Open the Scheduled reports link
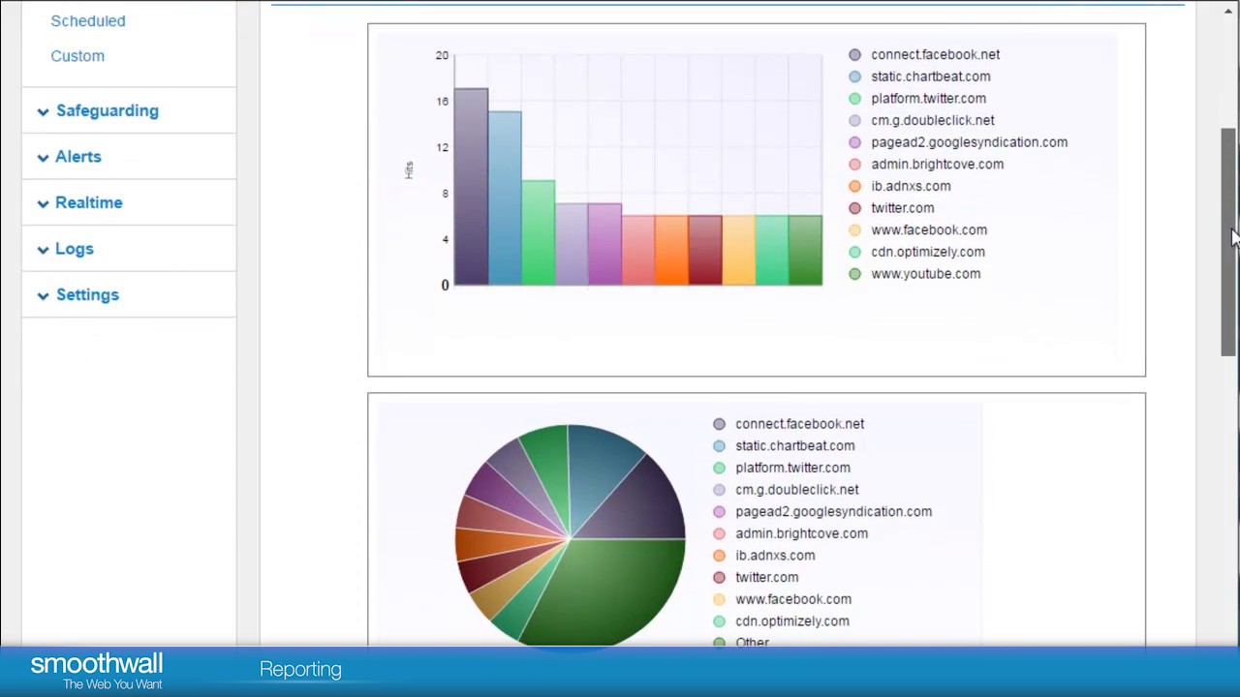The width and height of the screenshot is (1240, 697). point(88,20)
